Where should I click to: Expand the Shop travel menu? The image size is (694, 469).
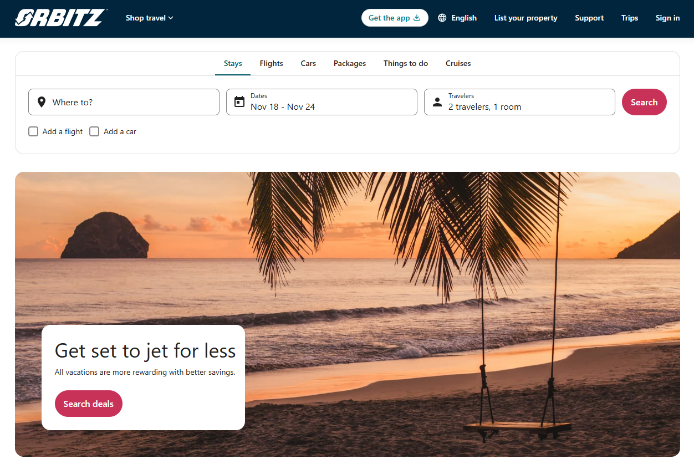click(x=150, y=18)
